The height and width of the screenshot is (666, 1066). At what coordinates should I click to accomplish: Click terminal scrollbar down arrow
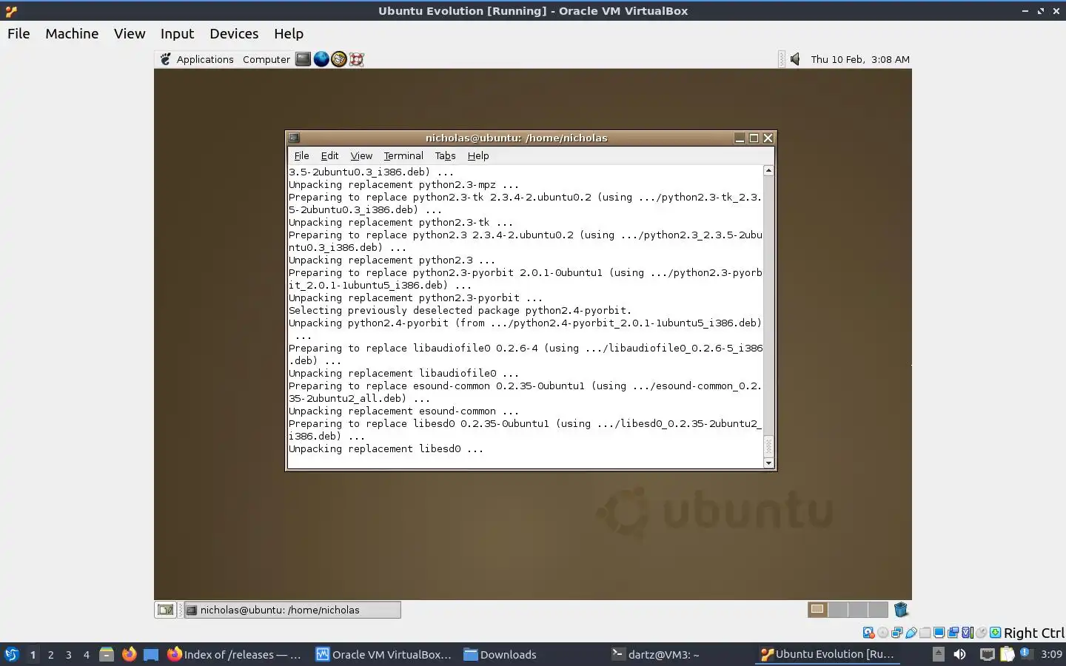pyautogui.click(x=768, y=463)
